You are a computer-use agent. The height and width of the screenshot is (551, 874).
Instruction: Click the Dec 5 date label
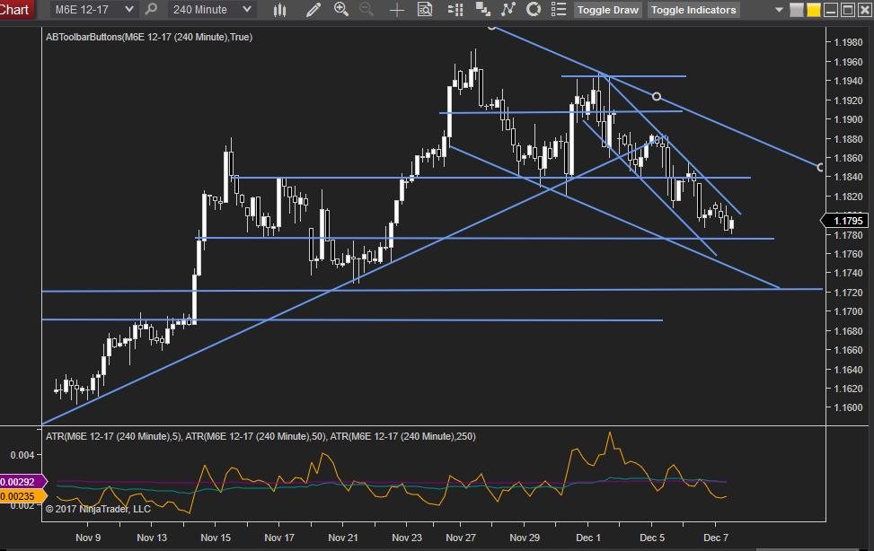(x=652, y=538)
